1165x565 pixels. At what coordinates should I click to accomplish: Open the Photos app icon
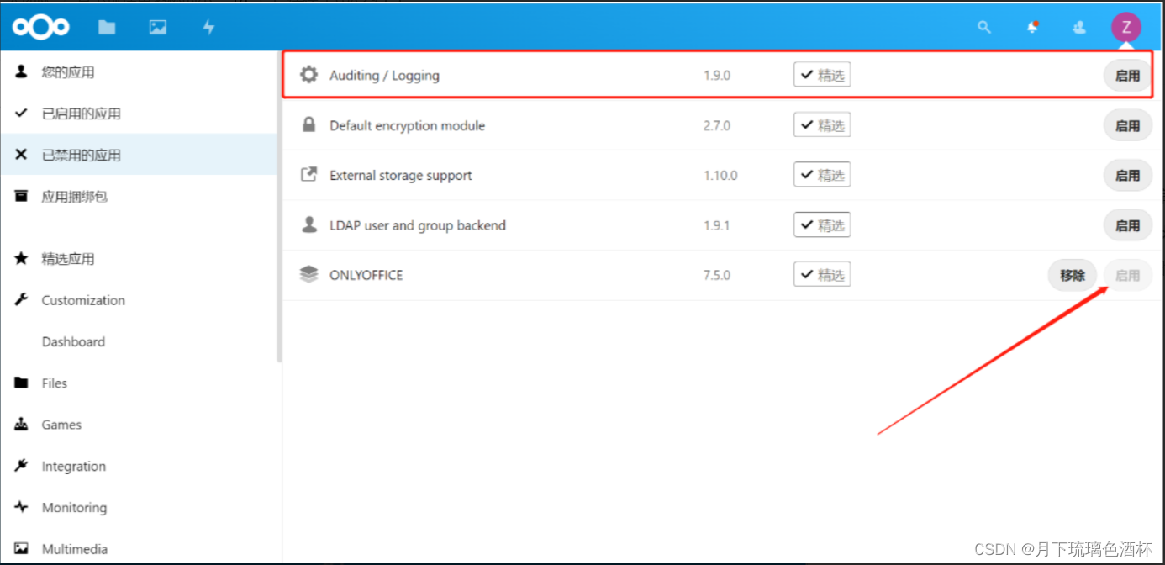click(x=157, y=26)
